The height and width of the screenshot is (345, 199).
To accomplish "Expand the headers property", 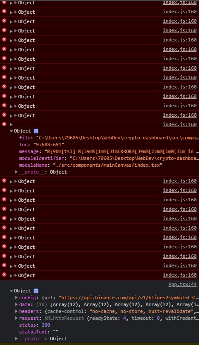I will click(x=17, y=311).
